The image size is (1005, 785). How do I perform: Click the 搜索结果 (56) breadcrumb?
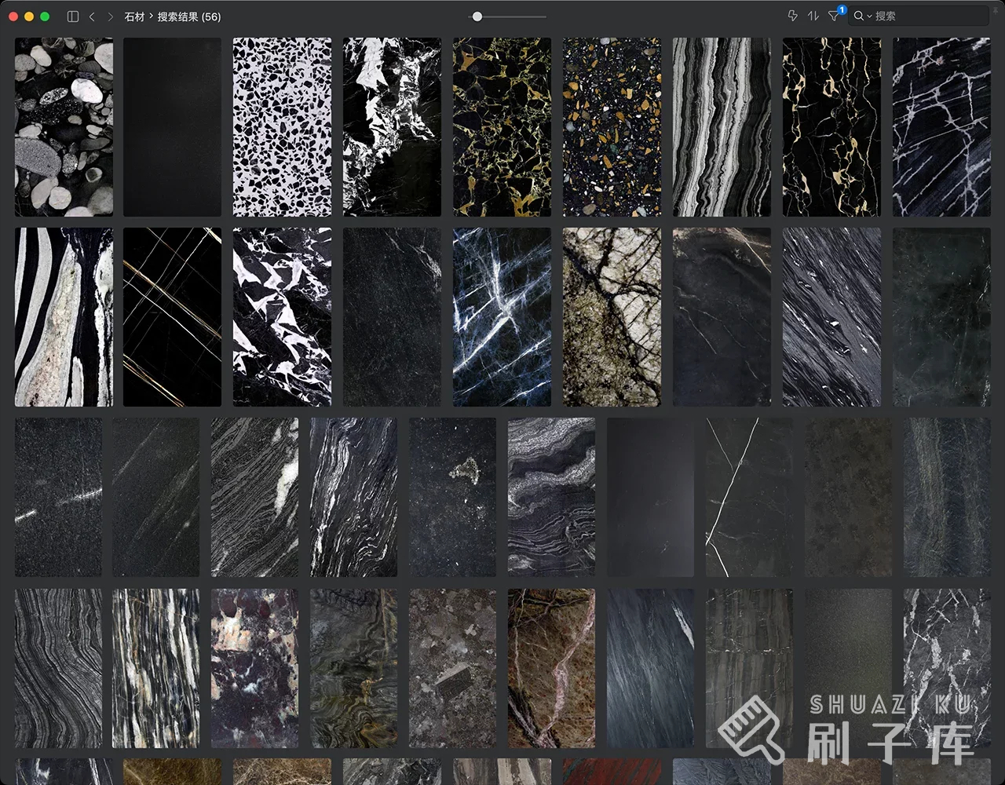point(188,16)
